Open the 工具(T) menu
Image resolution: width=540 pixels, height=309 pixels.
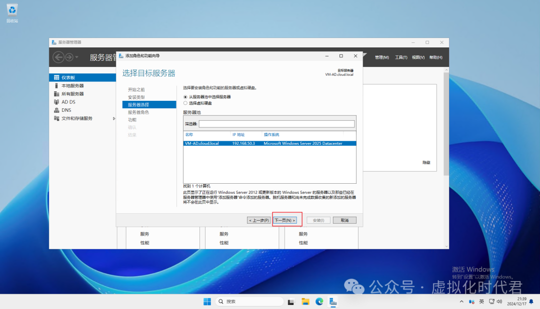401,57
